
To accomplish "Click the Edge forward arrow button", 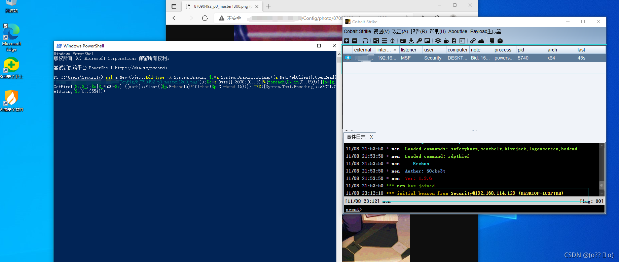I will click(190, 18).
